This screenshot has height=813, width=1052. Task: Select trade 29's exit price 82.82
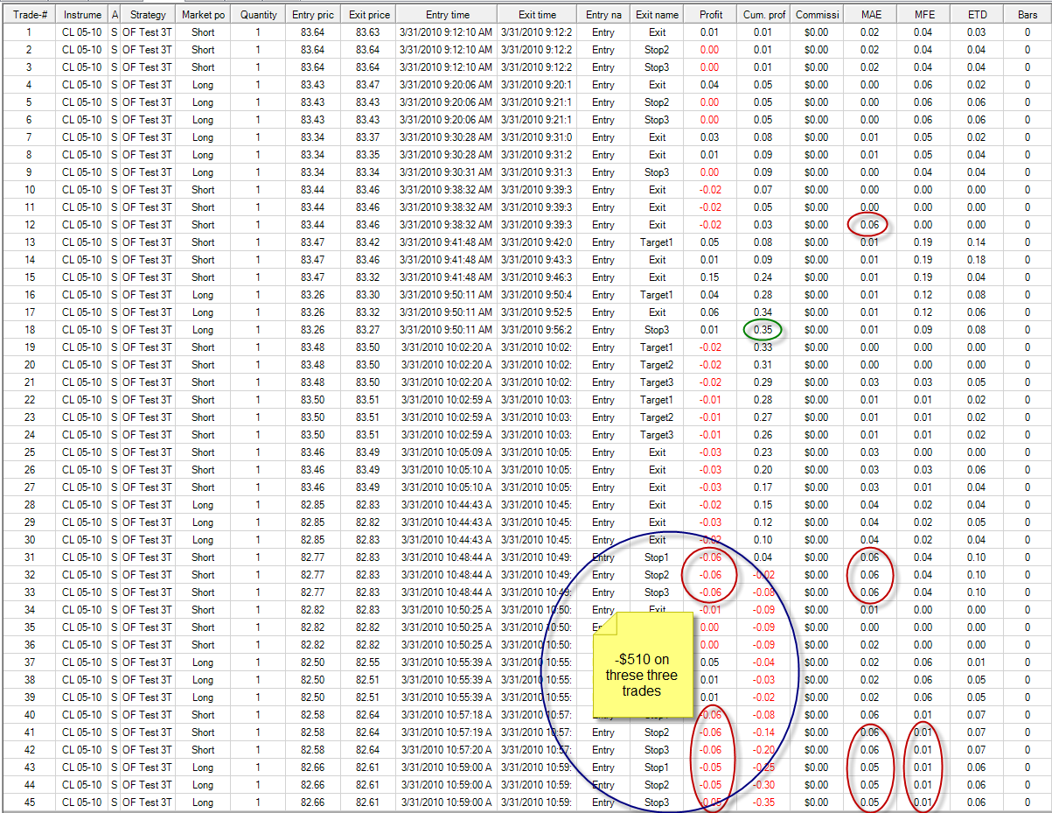(367, 522)
